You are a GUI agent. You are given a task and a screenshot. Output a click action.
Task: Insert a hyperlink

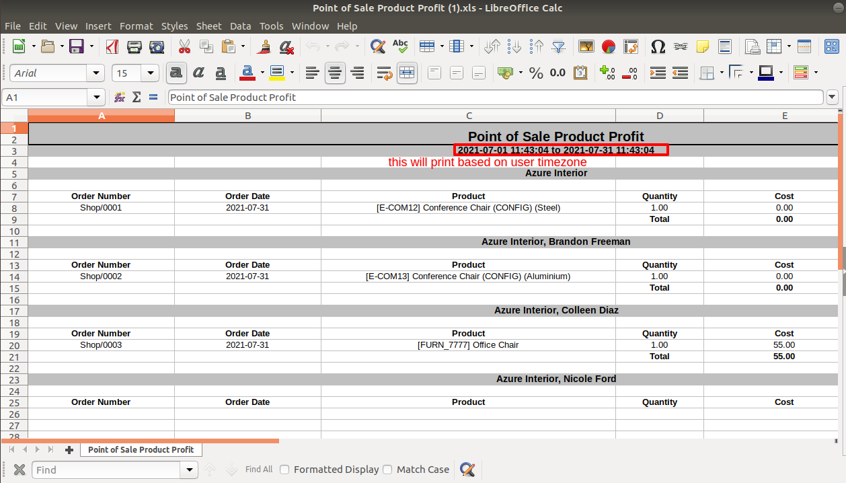coord(681,46)
